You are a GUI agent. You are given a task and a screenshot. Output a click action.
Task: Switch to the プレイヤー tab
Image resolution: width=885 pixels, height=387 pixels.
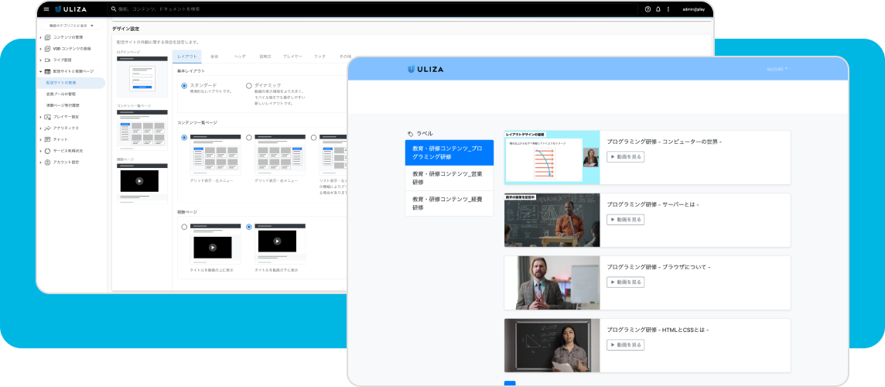[x=292, y=57]
